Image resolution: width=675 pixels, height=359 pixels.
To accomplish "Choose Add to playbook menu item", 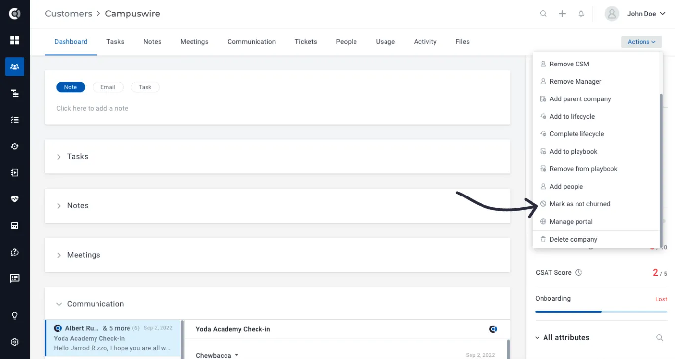I will [x=596, y=152].
